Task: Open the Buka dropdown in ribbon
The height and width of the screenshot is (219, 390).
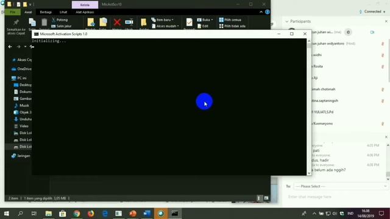Action: click(205, 20)
